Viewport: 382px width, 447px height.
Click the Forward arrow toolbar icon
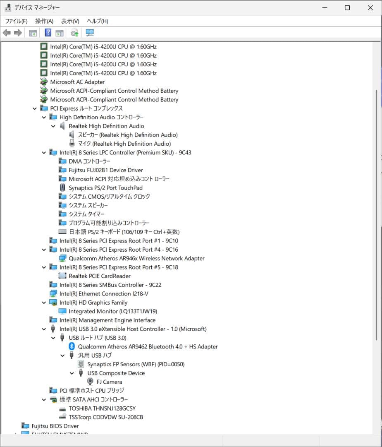coord(18,33)
